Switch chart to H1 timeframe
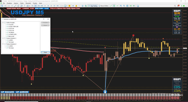The width and height of the screenshot is (188, 102). [45, 6]
